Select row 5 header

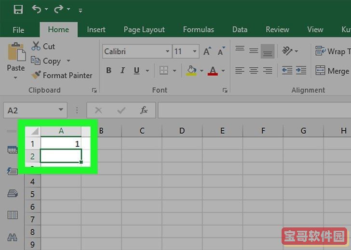click(32, 194)
